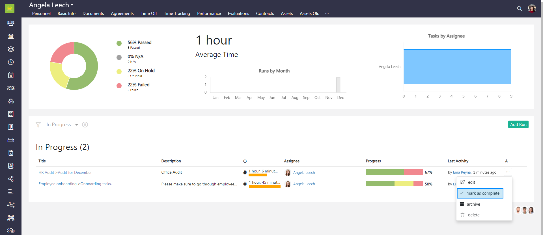Select mark as complete menu option
543x235 pixels.
(x=480, y=193)
